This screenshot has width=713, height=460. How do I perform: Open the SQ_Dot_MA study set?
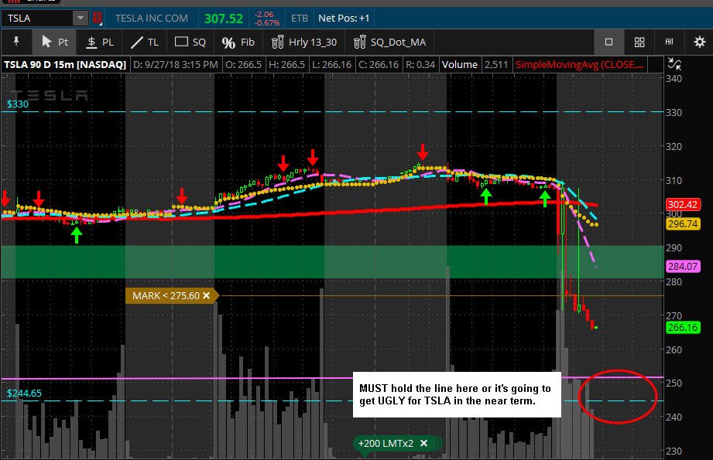tap(390, 43)
